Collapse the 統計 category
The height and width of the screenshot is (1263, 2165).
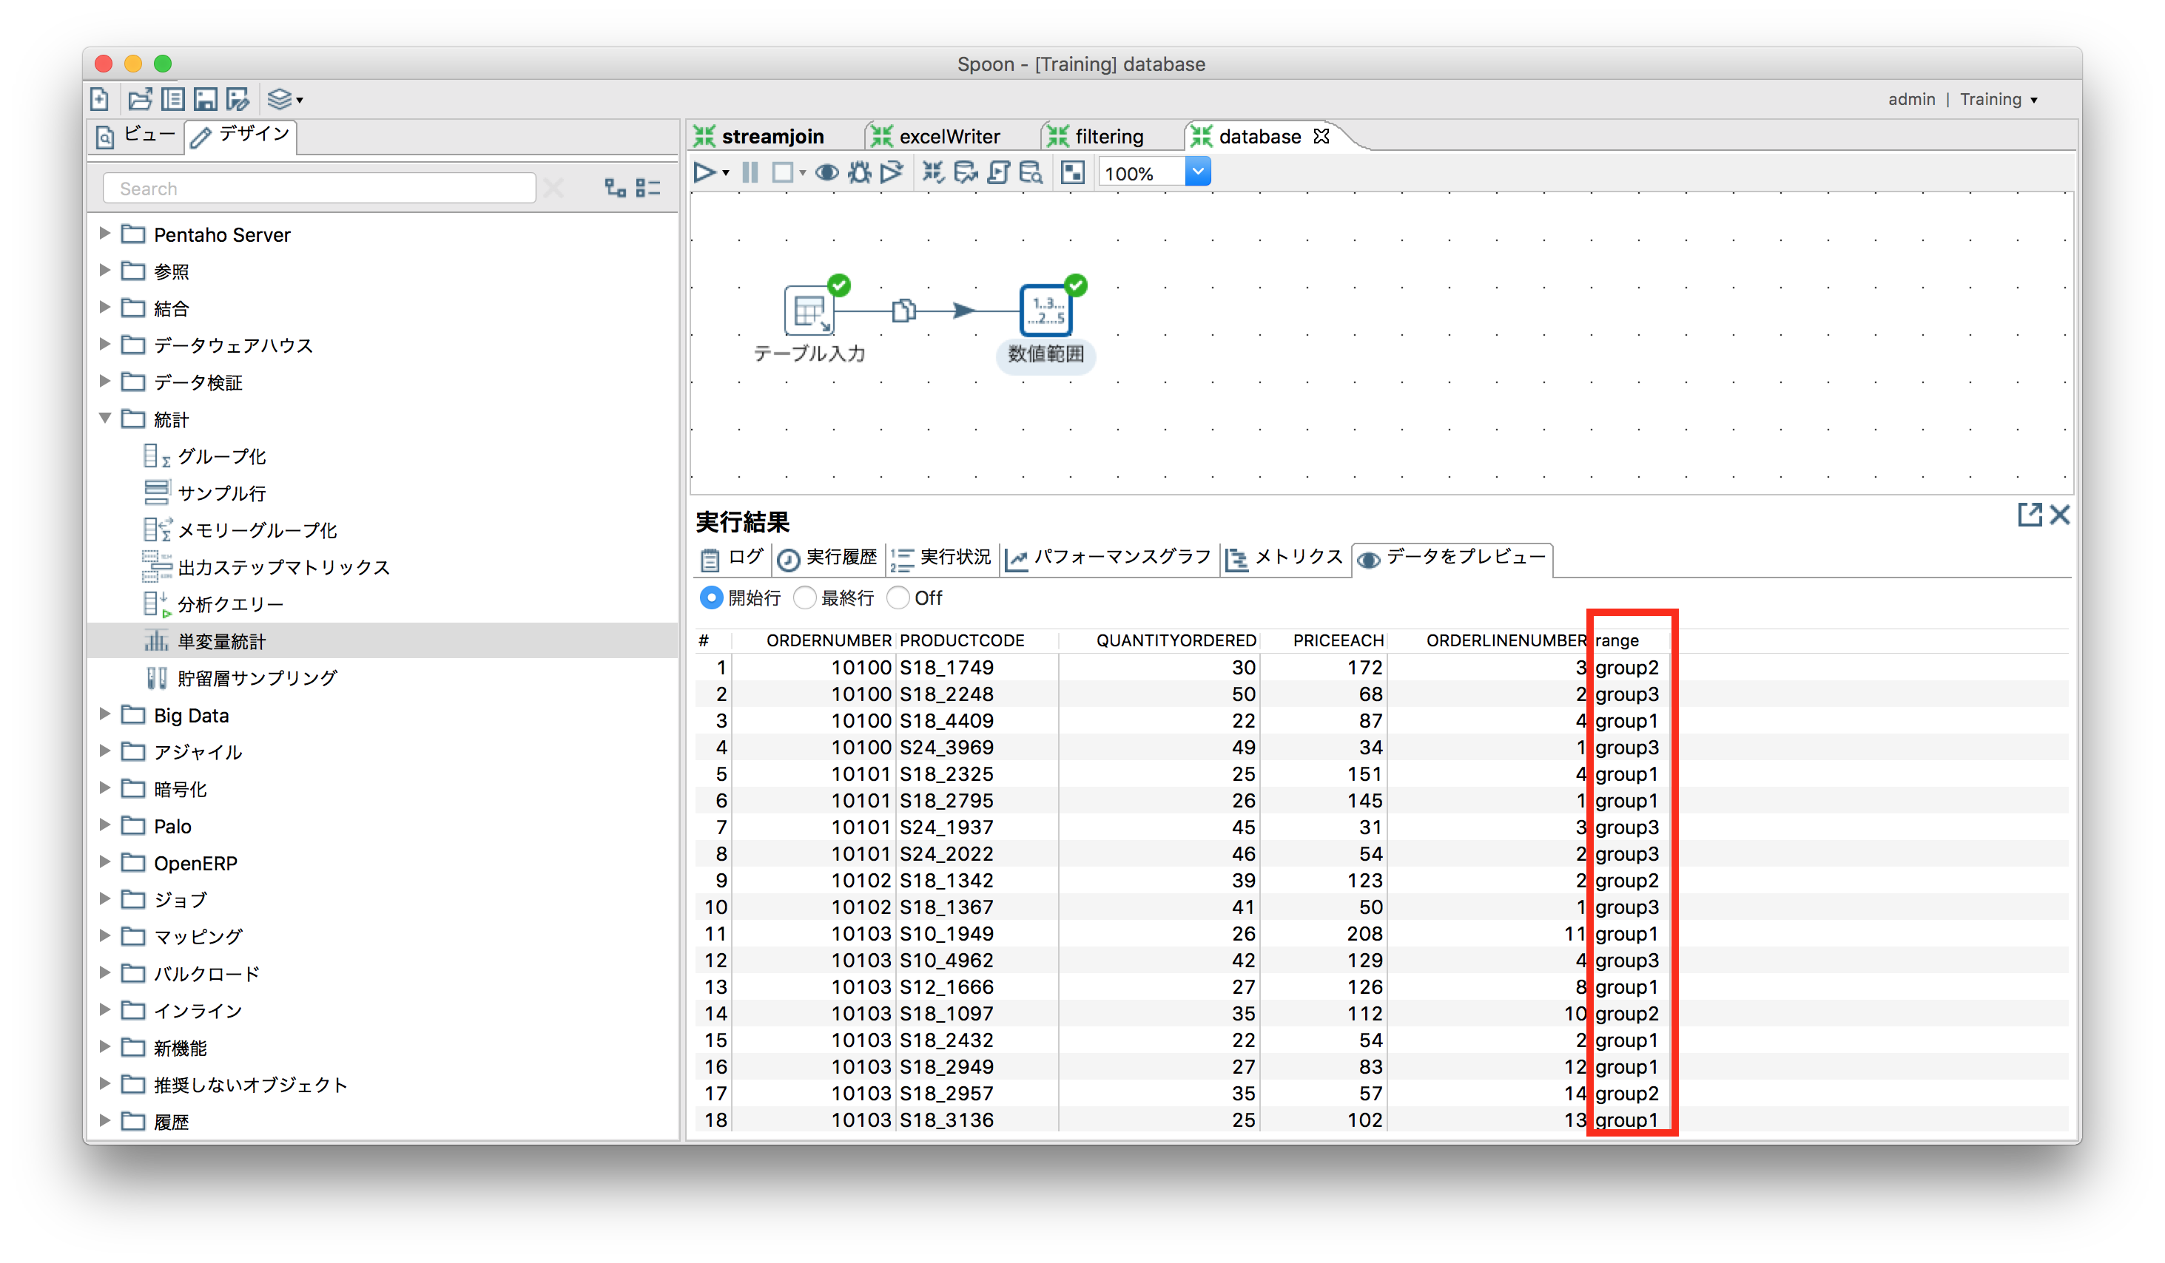click(105, 419)
